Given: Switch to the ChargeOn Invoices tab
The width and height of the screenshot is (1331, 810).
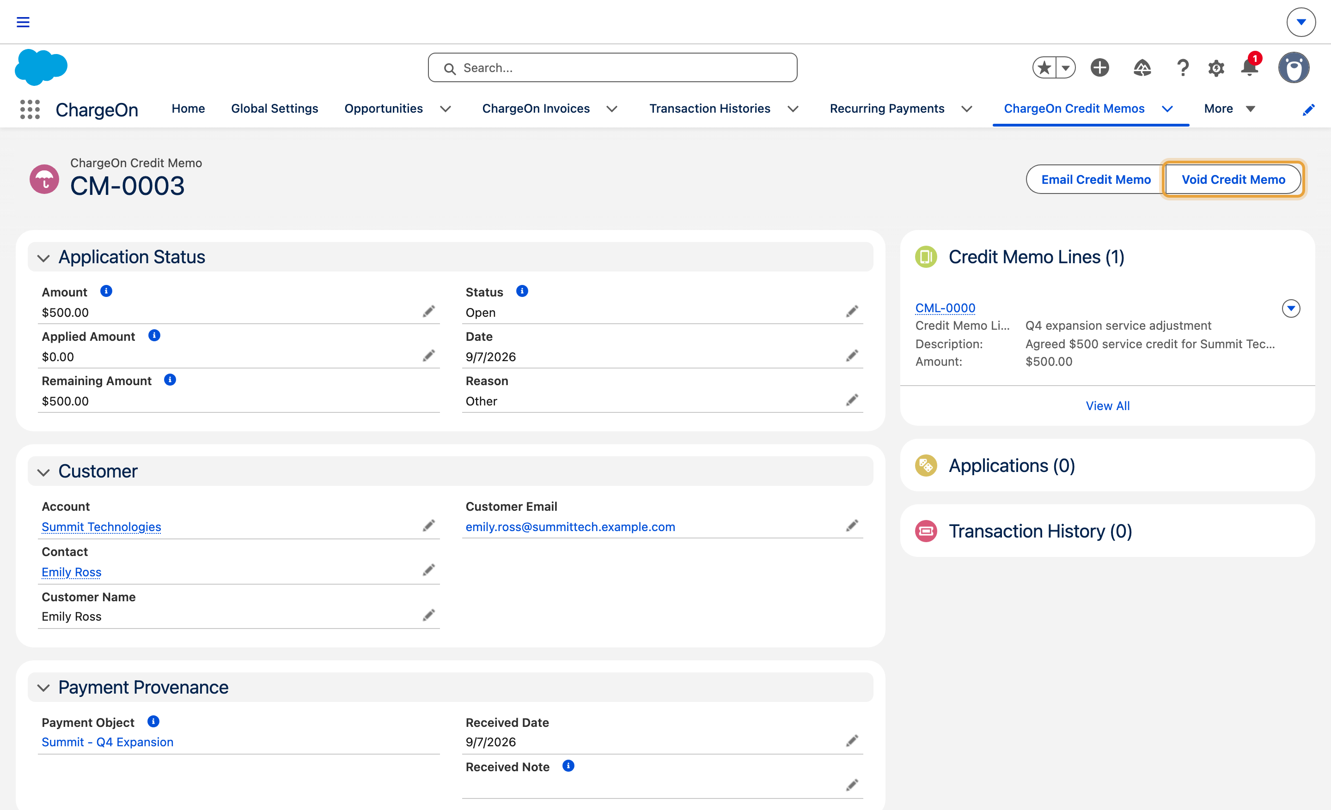Looking at the screenshot, I should tap(536, 109).
